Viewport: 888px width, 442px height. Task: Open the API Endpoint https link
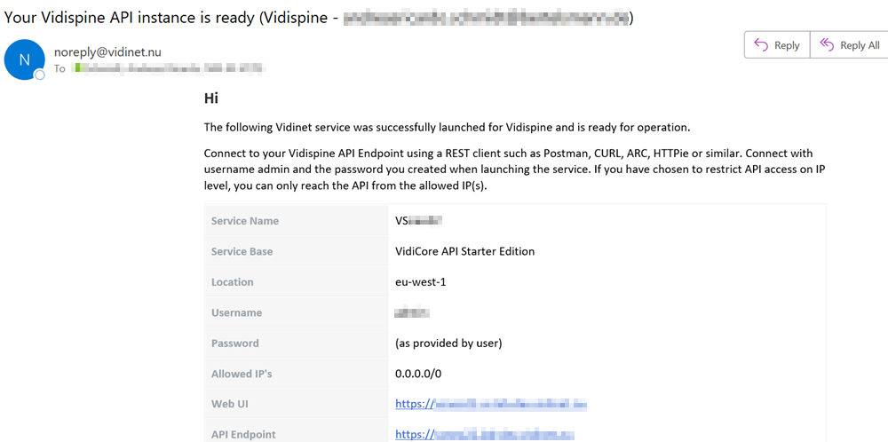point(485,435)
